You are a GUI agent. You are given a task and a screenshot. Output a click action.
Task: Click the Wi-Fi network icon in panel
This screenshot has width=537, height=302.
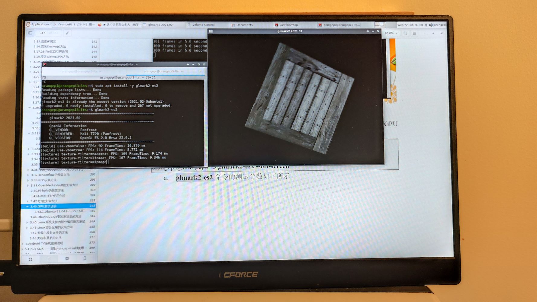pyautogui.click(x=426, y=25)
